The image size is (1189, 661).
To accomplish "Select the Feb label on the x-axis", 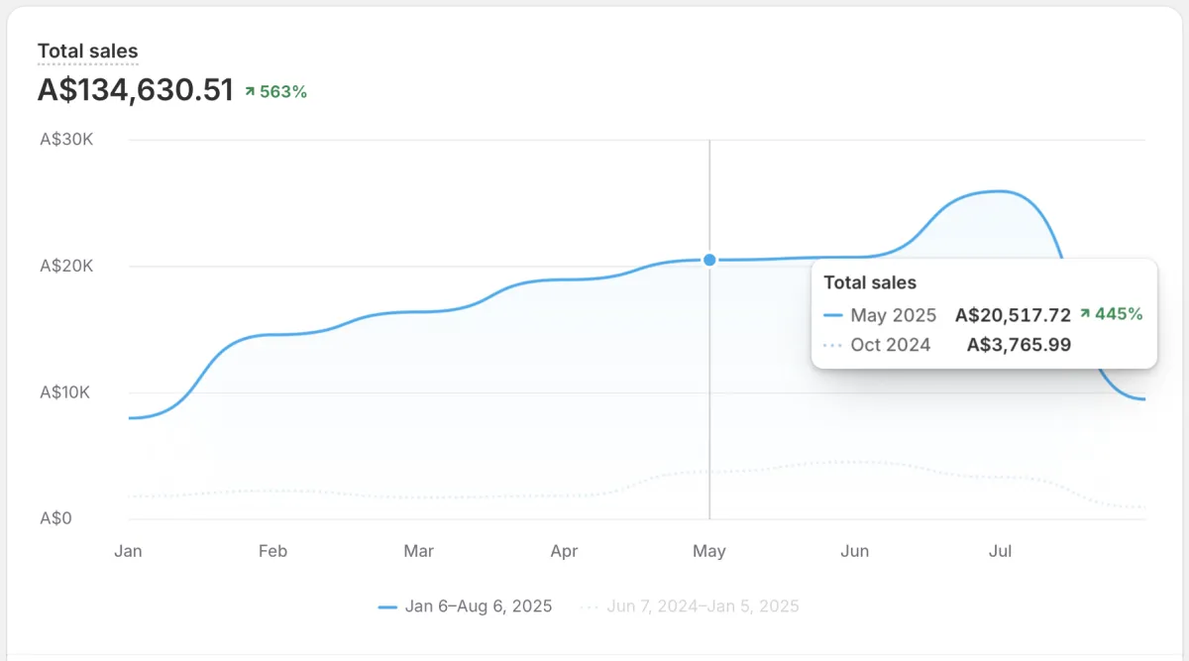I will [272, 551].
